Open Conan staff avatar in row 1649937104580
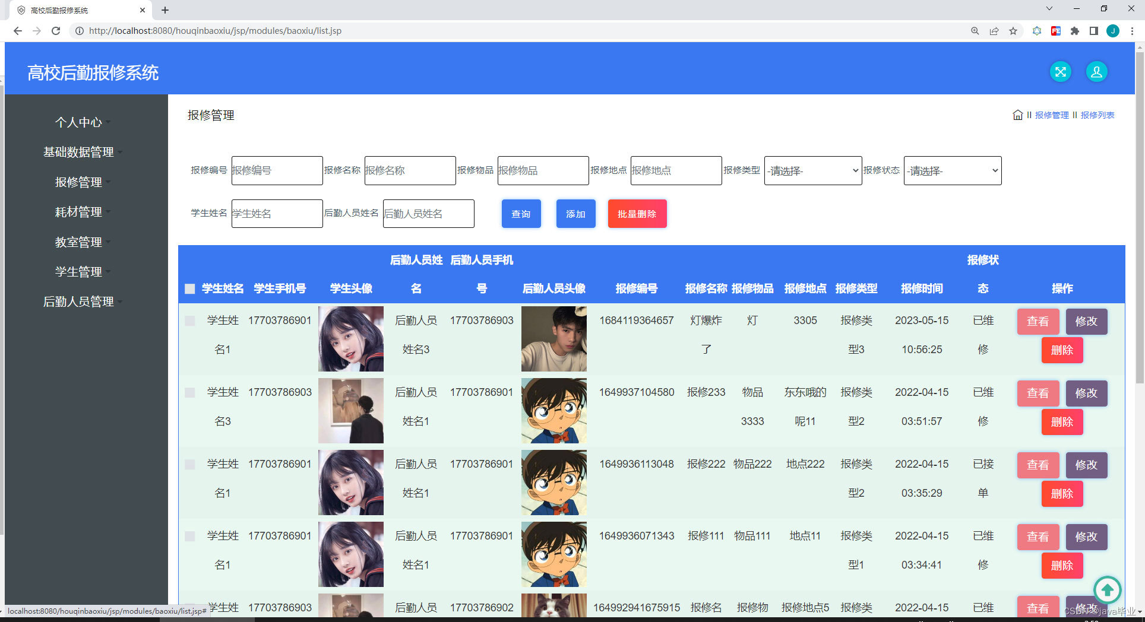 point(554,411)
